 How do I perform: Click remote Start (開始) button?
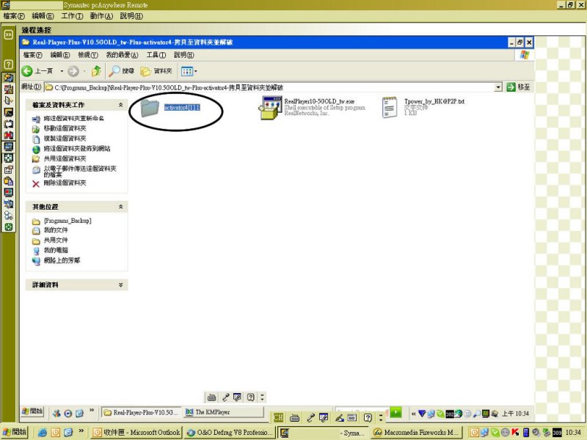(32, 411)
